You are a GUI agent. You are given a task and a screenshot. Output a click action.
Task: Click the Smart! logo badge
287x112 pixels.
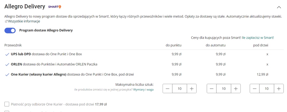[55, 7]
